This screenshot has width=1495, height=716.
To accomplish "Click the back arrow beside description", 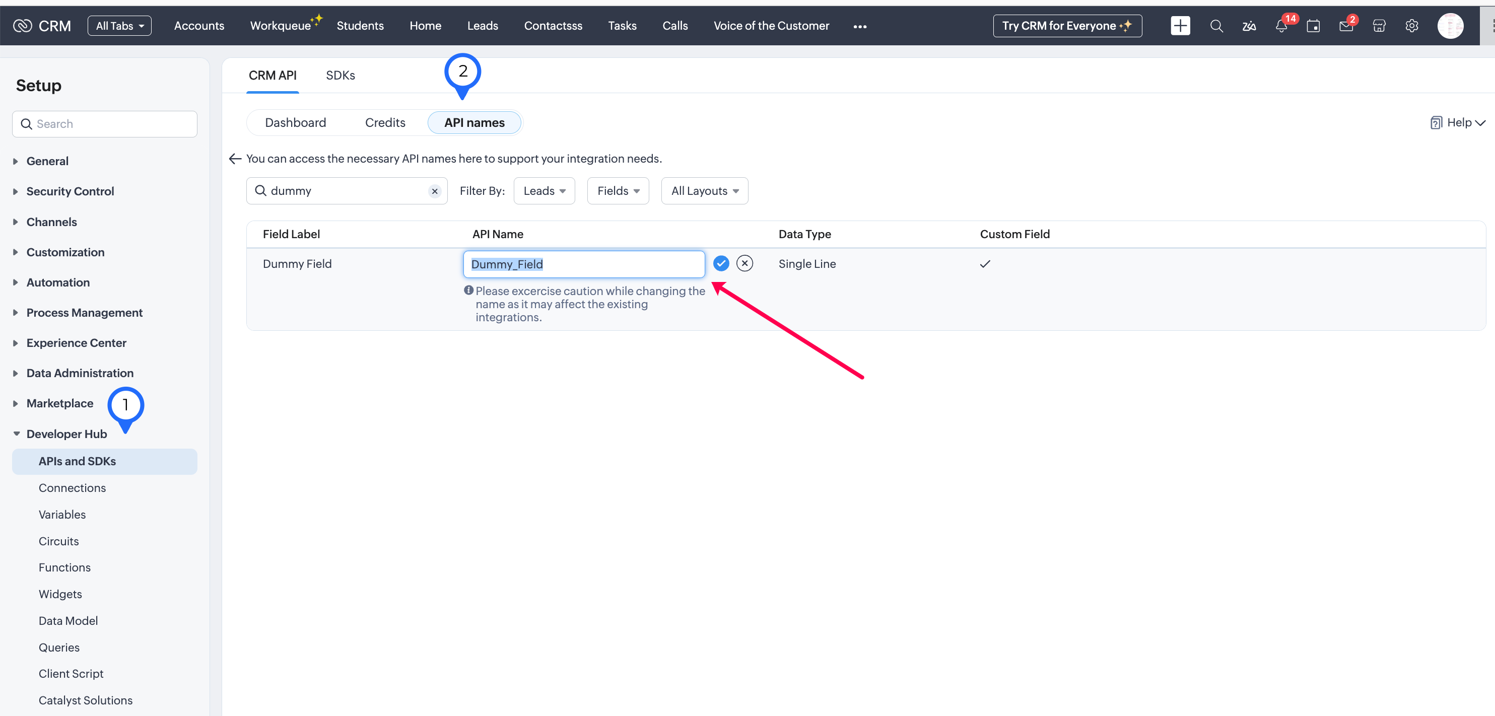I will point(235,159).
